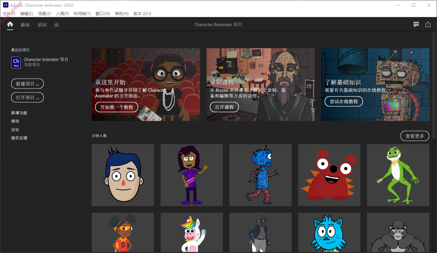Click the share/export icon

(428, 24)
